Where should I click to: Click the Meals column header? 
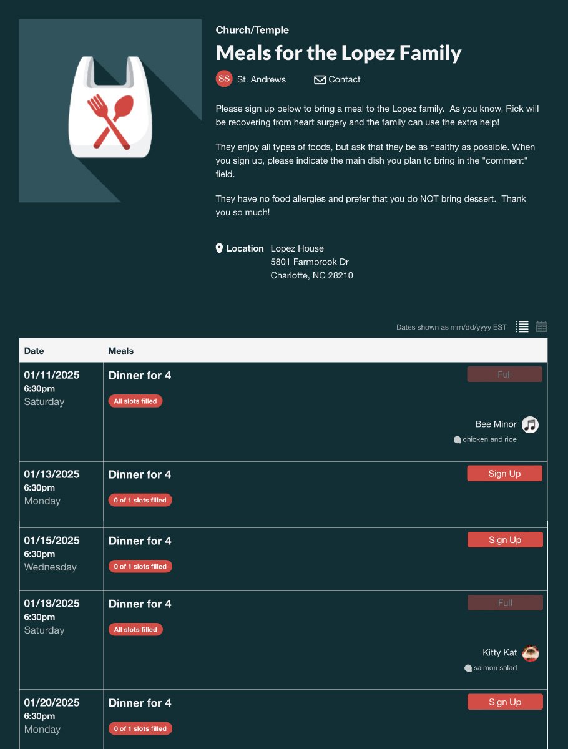point(121,351)
